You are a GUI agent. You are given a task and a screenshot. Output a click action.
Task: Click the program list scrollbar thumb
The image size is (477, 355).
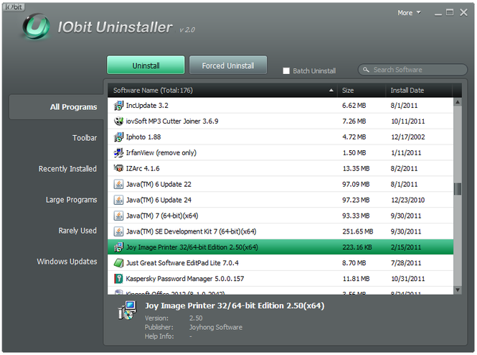pyautogui.click(x=458, y=189)
